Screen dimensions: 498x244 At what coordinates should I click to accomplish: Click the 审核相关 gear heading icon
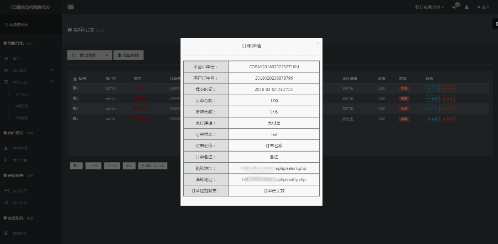pyautogui.click(x=5, y=175)
